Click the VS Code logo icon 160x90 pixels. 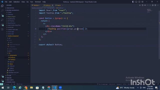tap(2, 2)
